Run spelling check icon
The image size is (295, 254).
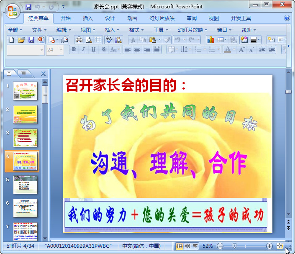pos(109,40)
